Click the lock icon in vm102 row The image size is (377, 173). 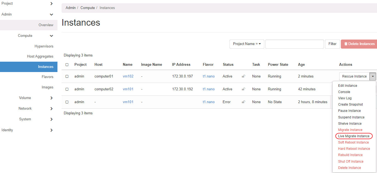click(243, 76)
